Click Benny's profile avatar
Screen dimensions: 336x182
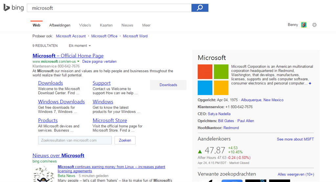click(x=304, y=25)
